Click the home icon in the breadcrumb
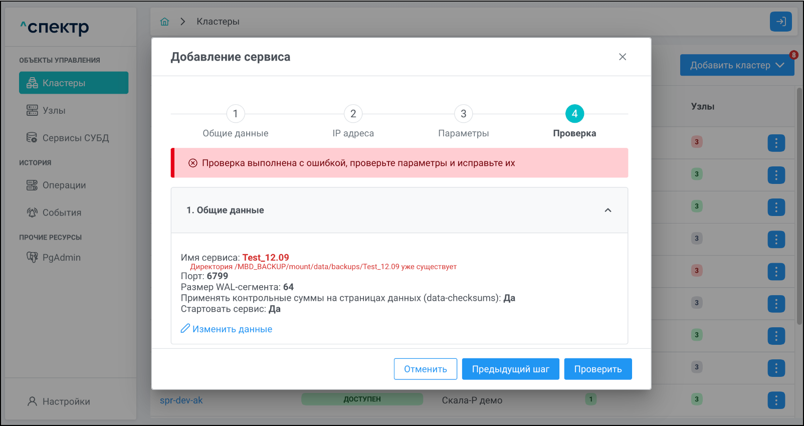 164,22
